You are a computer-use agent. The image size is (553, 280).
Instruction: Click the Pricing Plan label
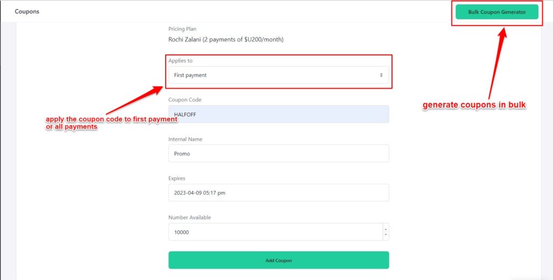pyautogui.click(x=182, y=29)
